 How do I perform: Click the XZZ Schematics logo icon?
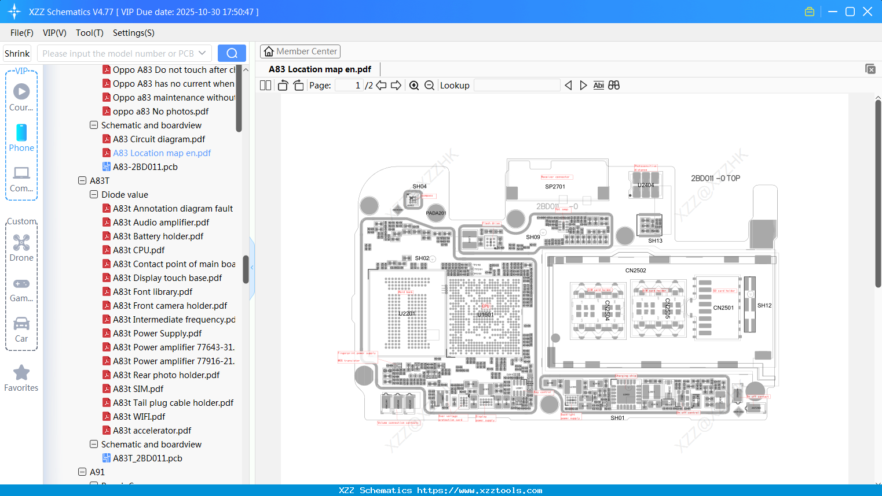coord(14,12)
